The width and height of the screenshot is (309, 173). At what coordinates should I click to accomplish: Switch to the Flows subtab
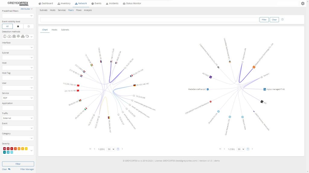pyautogui.click(x=79, y=10)
